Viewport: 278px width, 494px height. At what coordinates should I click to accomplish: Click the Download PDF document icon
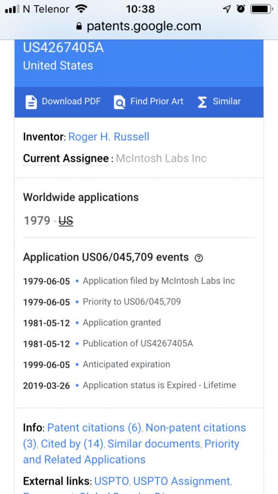pos(31,102)
